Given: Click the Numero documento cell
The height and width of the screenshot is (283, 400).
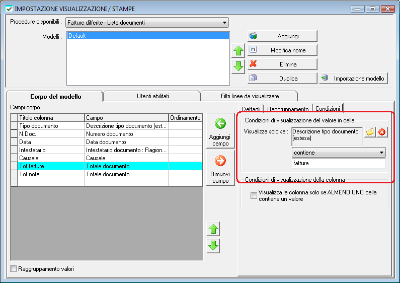Looking at the screenshot, I should 126,134.
